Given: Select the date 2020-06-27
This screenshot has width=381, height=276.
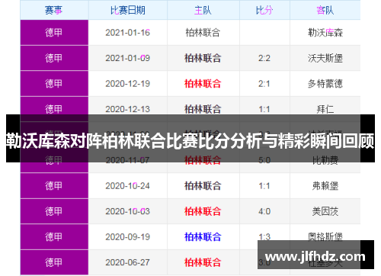Looking at the screenshot, I should 128,262.
